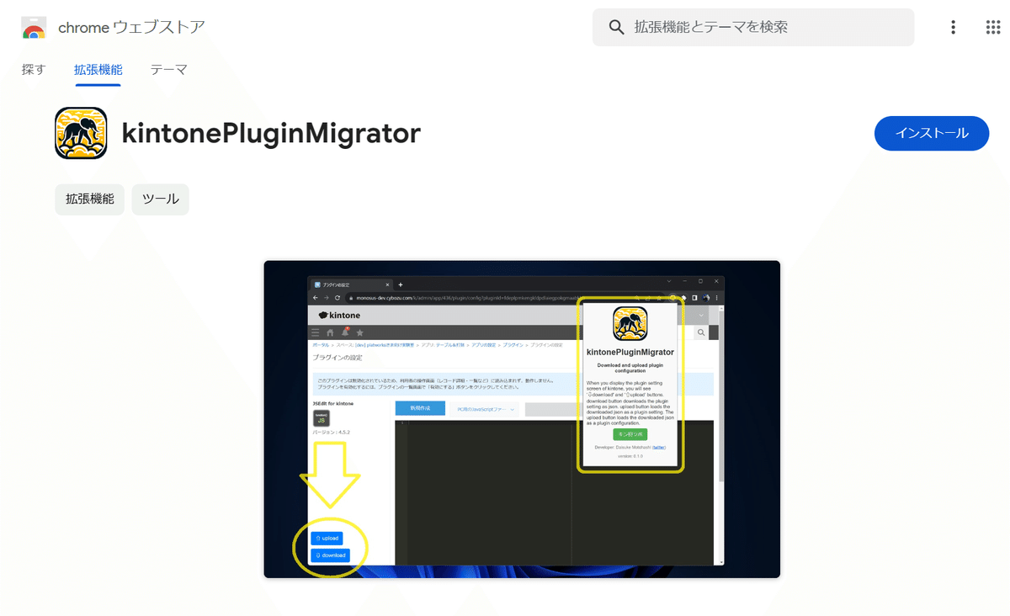The width and height of the screenshot is (1010, 616).
Task: Click the kintone logo inside the screenshot
Action: click(x=335, y=314)
